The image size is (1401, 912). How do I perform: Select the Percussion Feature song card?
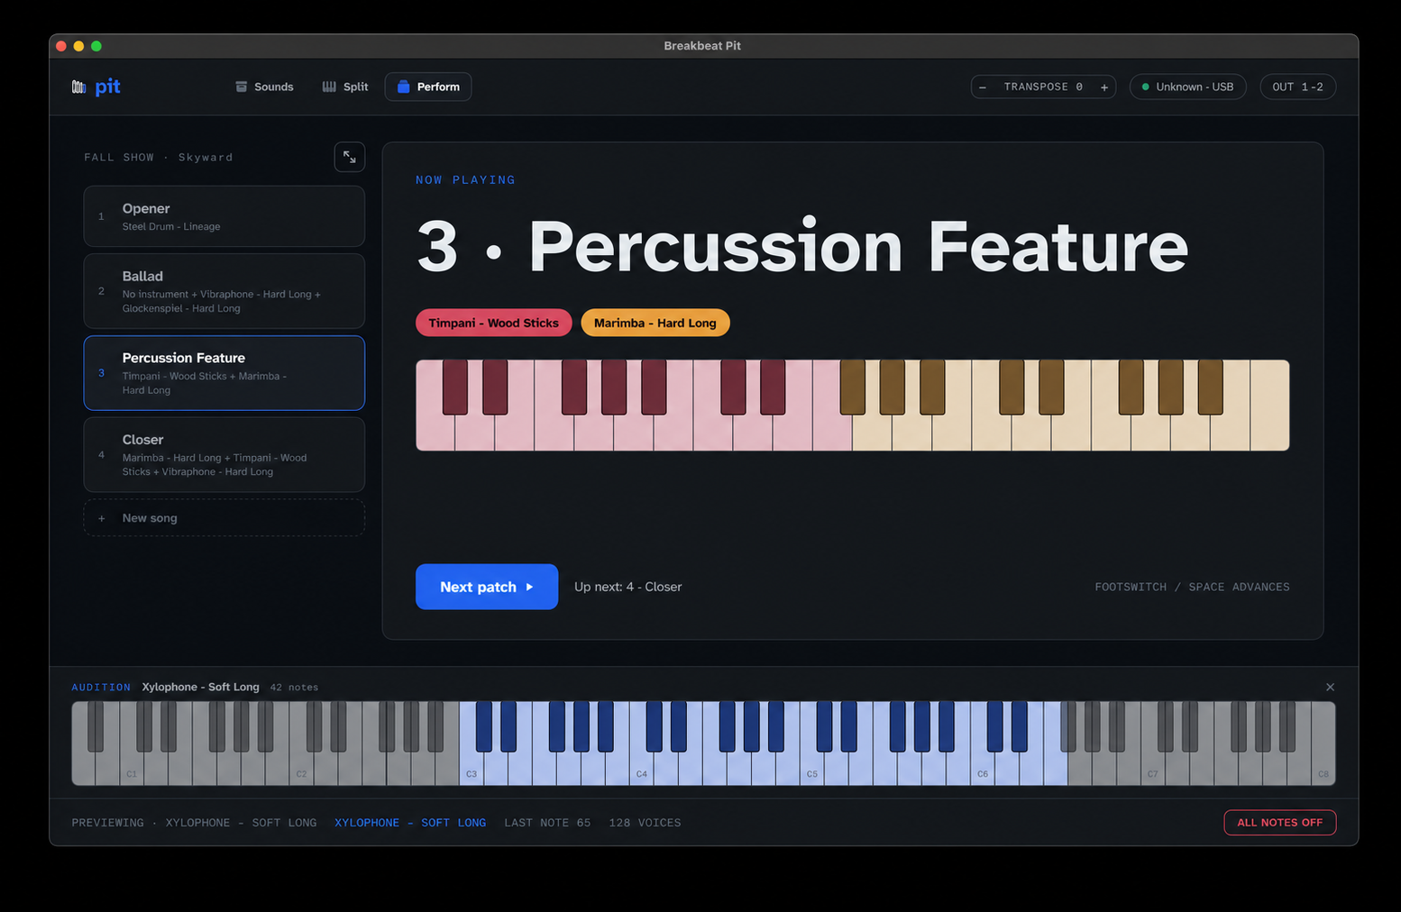tap(224, 373)
